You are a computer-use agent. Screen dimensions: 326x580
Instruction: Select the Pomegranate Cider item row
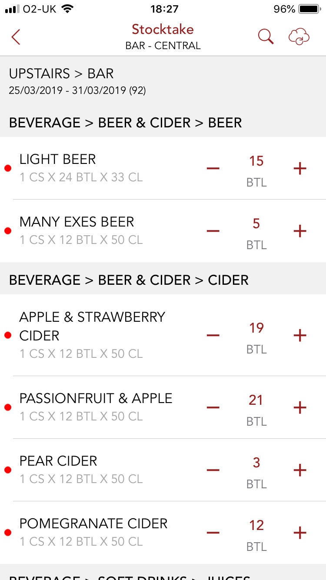click(93, 532)
